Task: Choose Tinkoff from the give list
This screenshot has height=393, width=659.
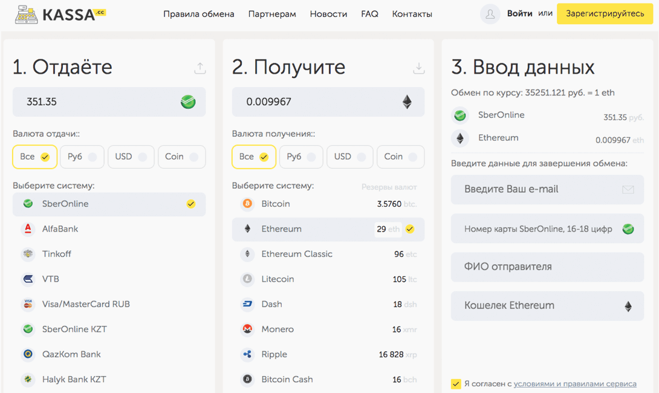Action: coord(109,254)
